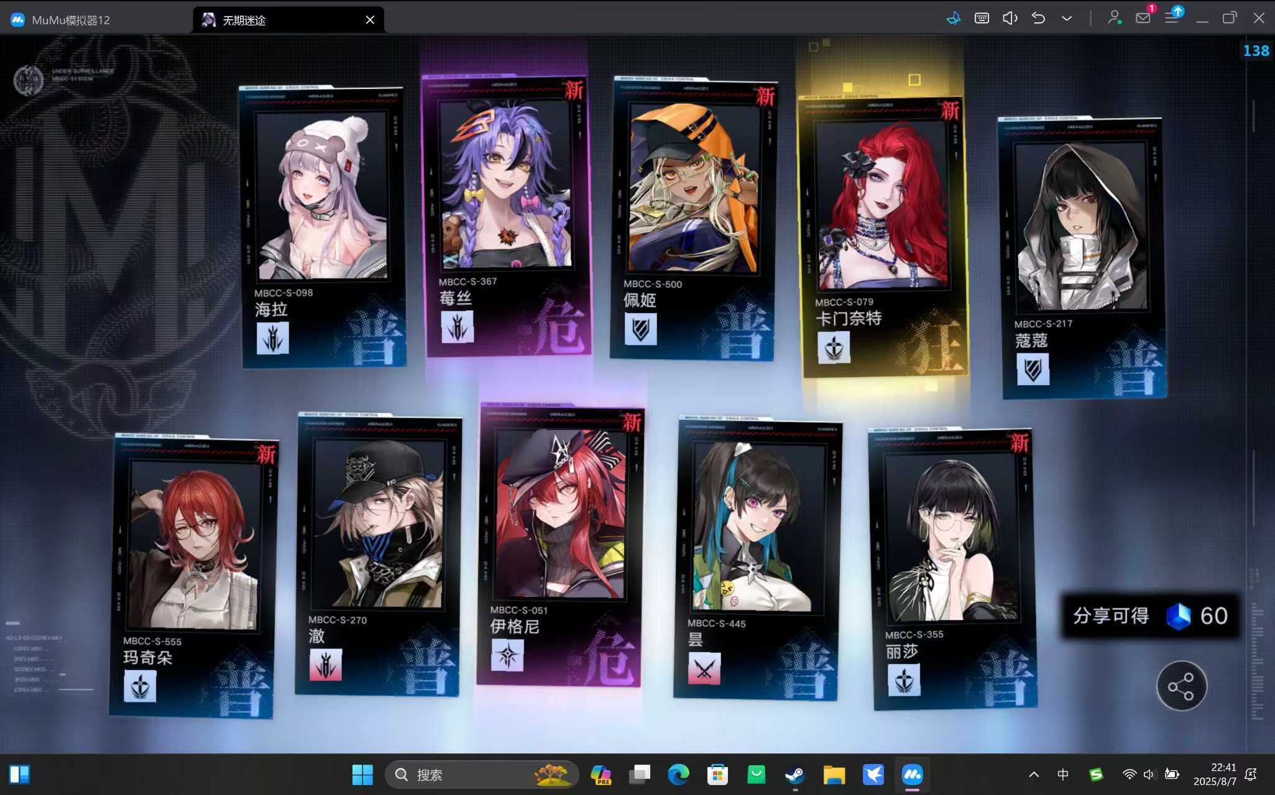
Task: Expand the MuMu toolbar dropdown chevron
Action: click(1067, 19)
